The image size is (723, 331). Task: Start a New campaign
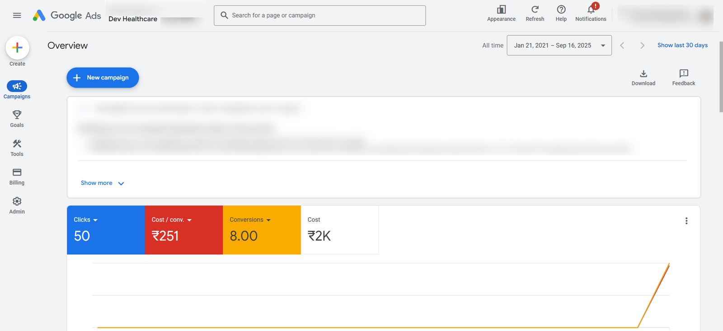[x=103, y=78]
